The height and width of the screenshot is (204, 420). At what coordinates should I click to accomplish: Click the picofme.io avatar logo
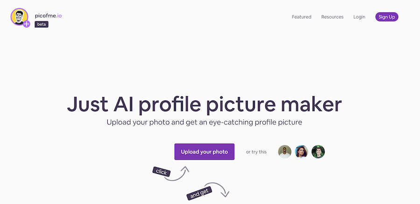(19, 17)
